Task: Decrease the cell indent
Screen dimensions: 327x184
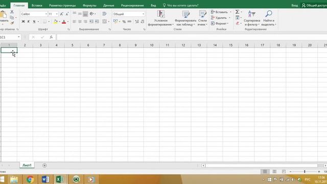Action: (x=91, y=21)
